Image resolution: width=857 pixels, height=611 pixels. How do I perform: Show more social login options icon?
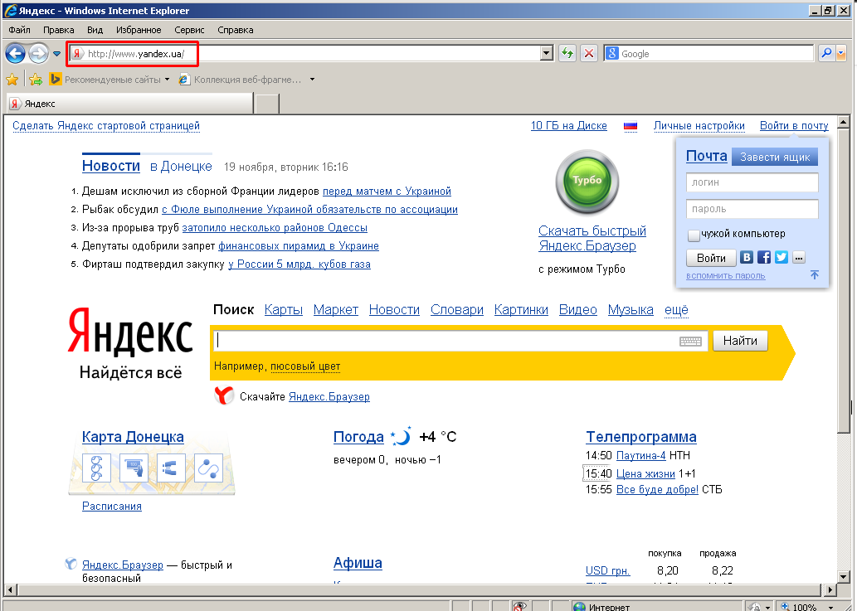(799, 258)
